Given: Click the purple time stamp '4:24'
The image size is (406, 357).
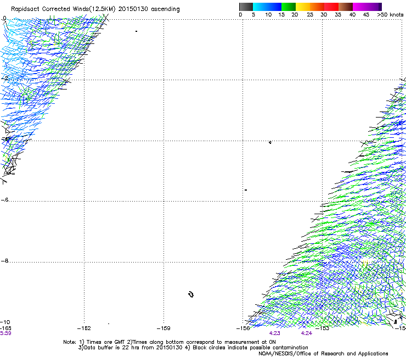Looking at the screenshot, I should pyautogui.click(x=307, y=333).
